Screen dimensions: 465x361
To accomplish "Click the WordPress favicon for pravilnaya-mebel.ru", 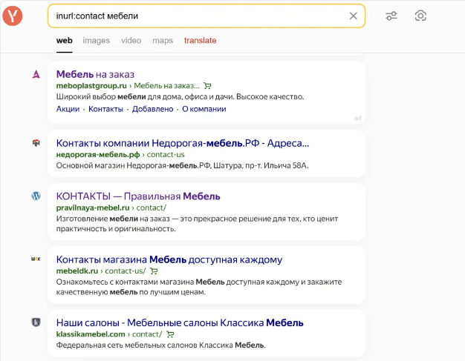I will point(36,196).
